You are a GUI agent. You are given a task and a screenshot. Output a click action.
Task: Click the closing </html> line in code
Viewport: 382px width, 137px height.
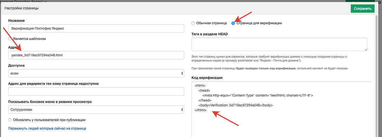(201, 110)
